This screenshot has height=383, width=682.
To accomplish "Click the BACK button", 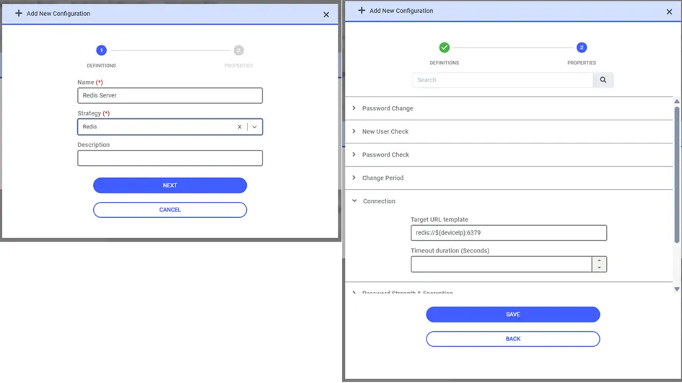I will tap(513, 339).
